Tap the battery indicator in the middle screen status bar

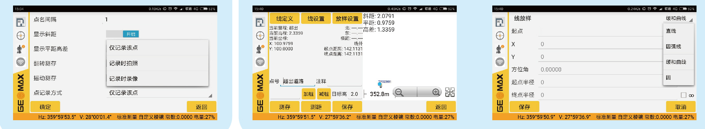click(x=443, y=9)
